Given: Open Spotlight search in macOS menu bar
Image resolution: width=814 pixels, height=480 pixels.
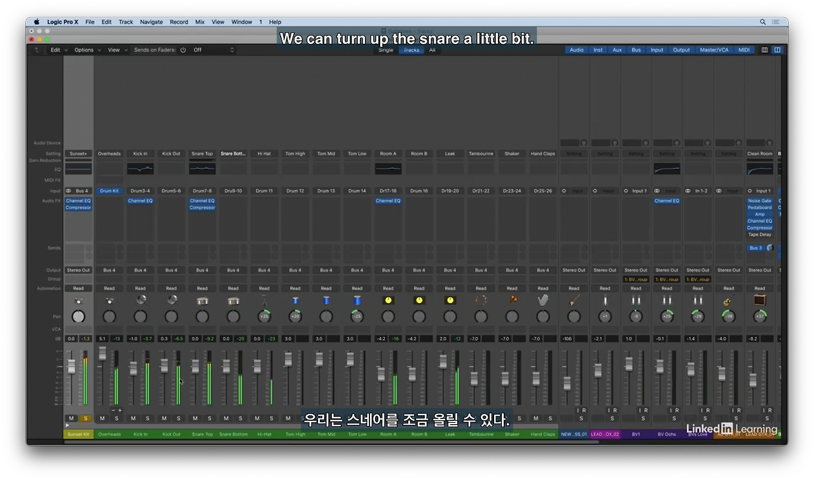Looking at the screenshot, I should point(763,22).
